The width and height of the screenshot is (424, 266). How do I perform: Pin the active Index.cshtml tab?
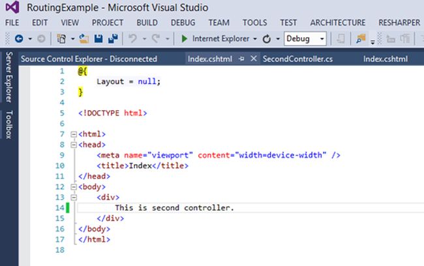pos(241,59)
